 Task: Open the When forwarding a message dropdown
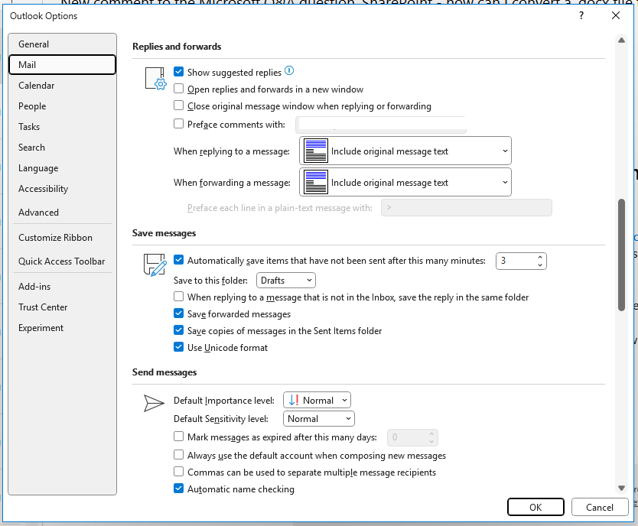pyautogui.click(x=405, y=182)
